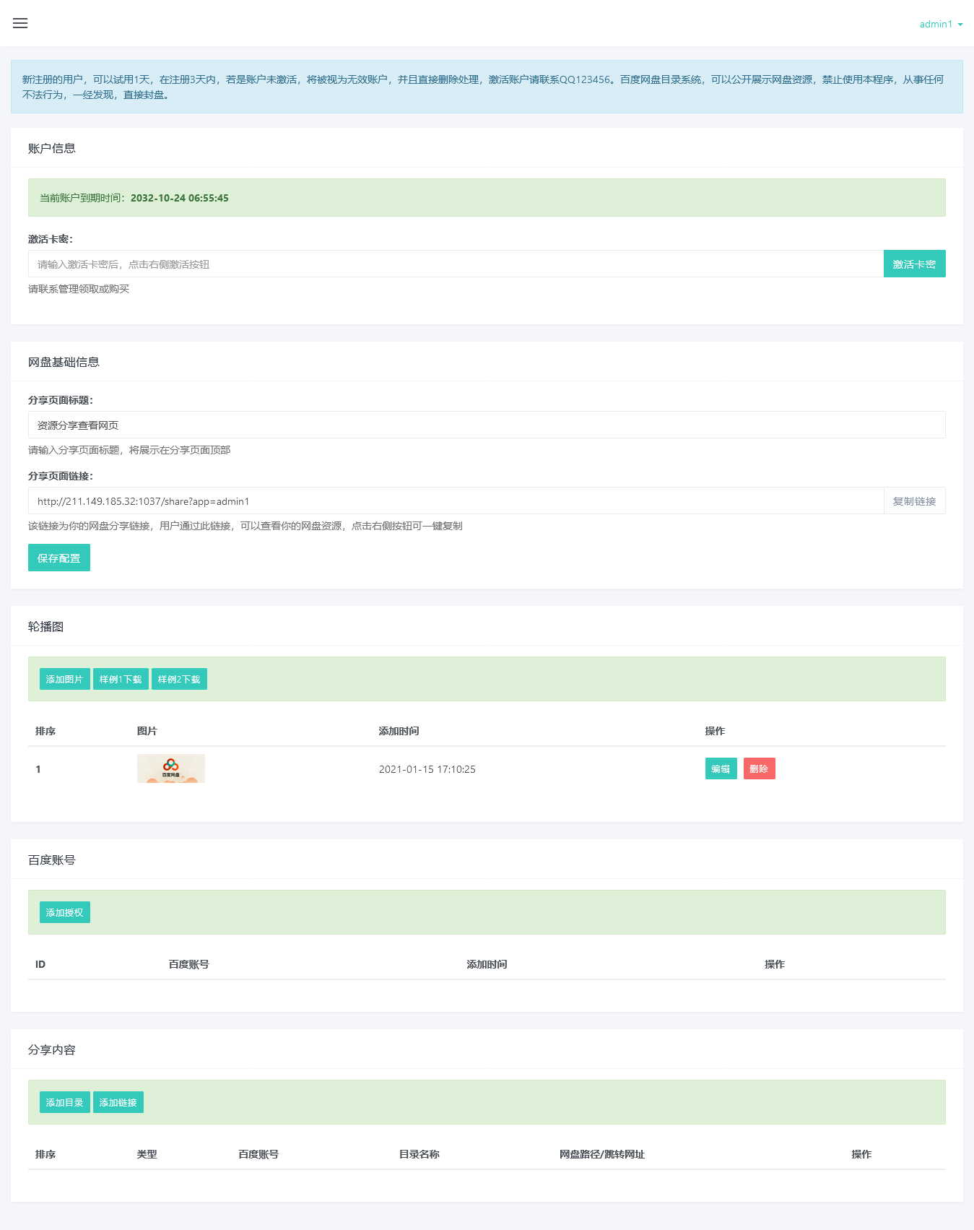Click the 添加授权 button
This screenshot has height=1230, width=974.
pyautogui.click(x=65, y=912)
